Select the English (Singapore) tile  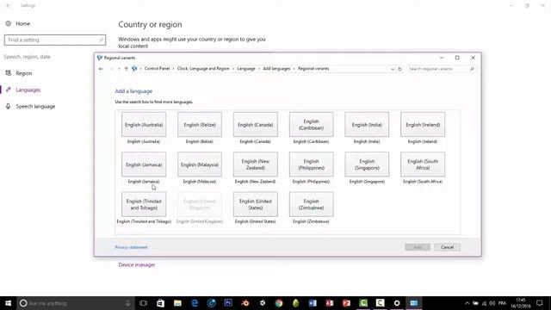[367, 164]
